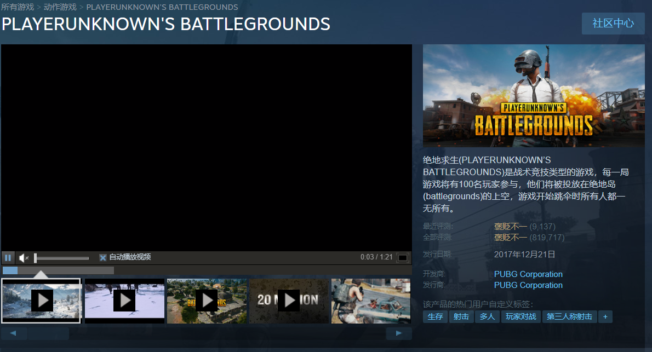652x352 pixels.
Task: Select the 第三人称射击 tag
Action: 570,316
